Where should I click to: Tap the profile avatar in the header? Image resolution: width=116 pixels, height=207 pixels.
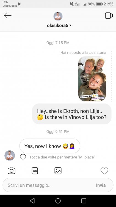(x=58, y=16)
